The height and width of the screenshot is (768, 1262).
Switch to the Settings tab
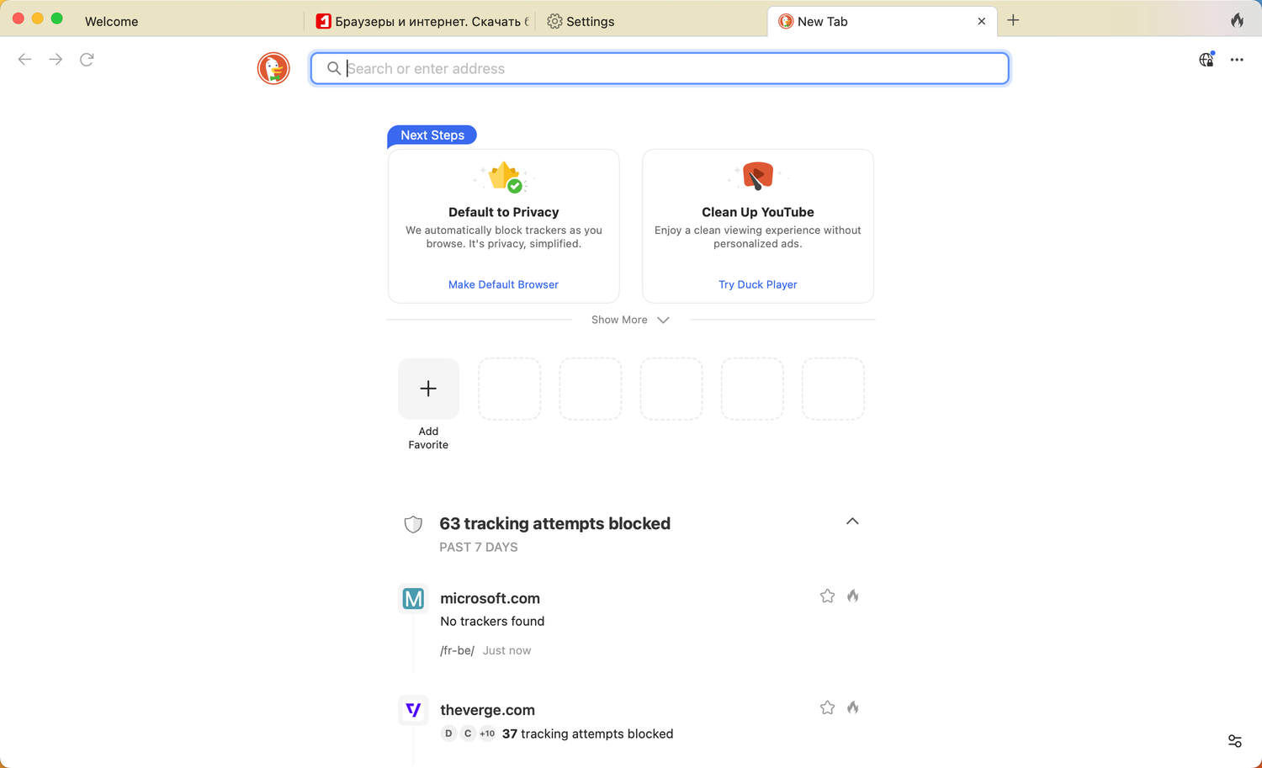coord(590,22)
